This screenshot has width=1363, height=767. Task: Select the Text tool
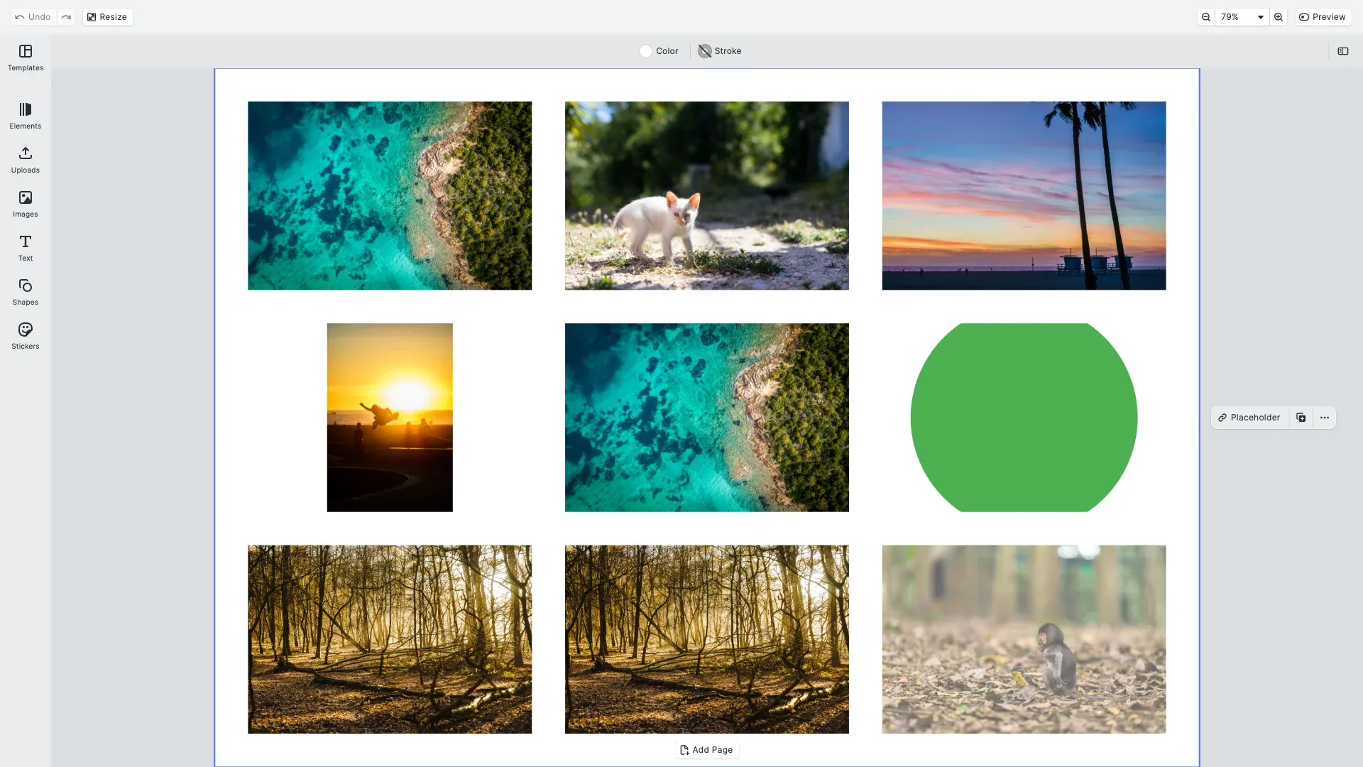point(26,248)
